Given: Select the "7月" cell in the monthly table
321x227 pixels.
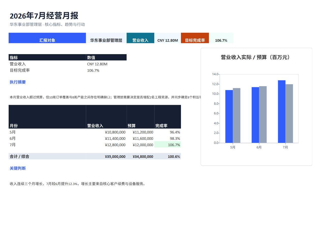Looking at the screenshot, I should pyautogui.click(x=47, y=145).
